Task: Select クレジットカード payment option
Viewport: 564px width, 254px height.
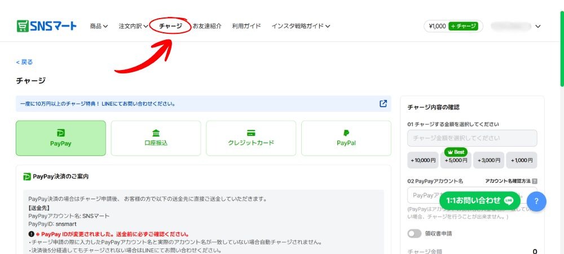Action: pyautogui.click(x=251, y=138)
